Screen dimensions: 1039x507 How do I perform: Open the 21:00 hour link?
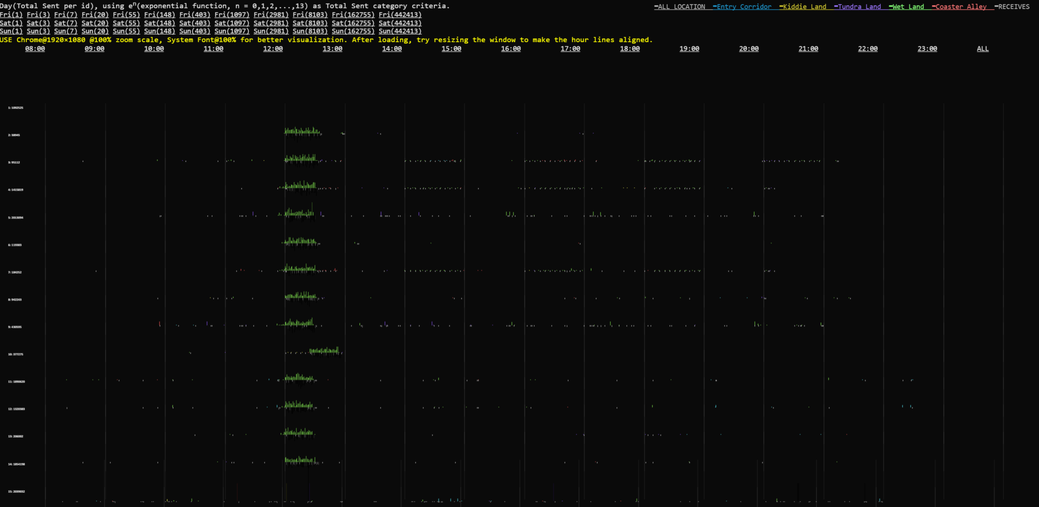(x=809, y=49)
